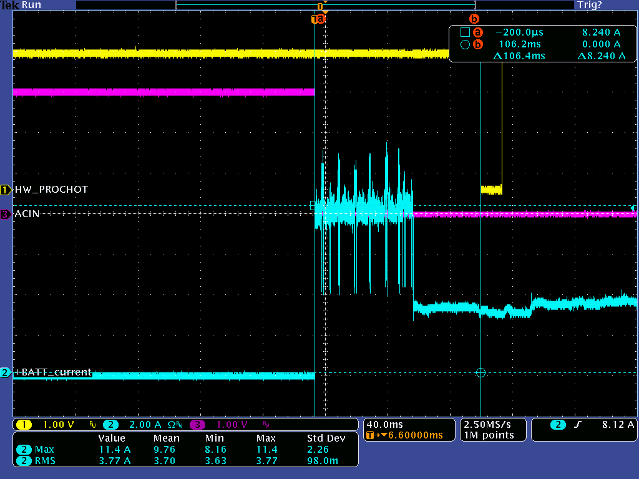Select cursor a marker at top
The height and width of the screenshot is (479, 639).
coord(321,19)
